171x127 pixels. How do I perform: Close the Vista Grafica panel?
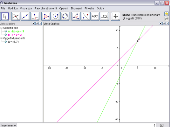pyautogui.click(x=167, y=24)
